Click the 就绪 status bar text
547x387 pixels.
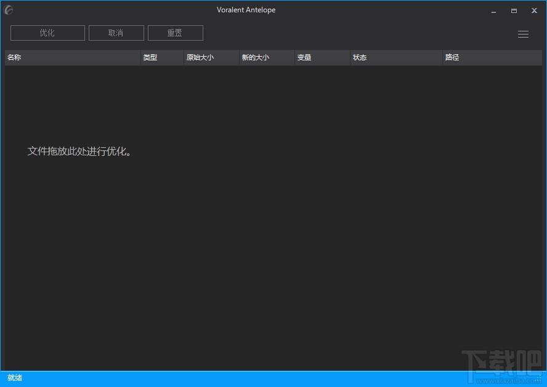(15, 378)
